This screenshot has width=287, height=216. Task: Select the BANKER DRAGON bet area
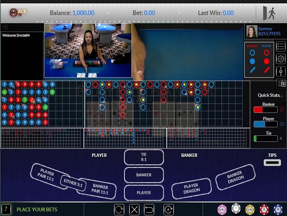click(x=235, y=177)
